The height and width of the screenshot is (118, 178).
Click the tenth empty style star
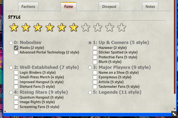122,27
